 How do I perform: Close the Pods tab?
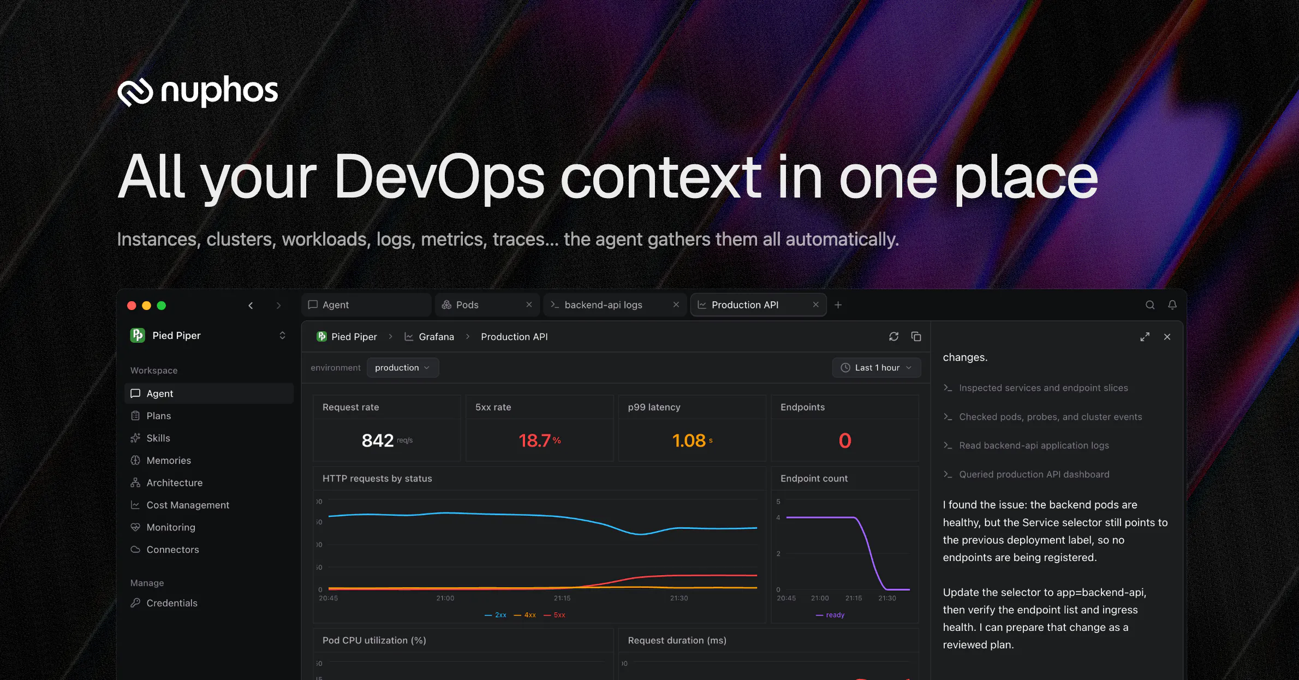529,305
